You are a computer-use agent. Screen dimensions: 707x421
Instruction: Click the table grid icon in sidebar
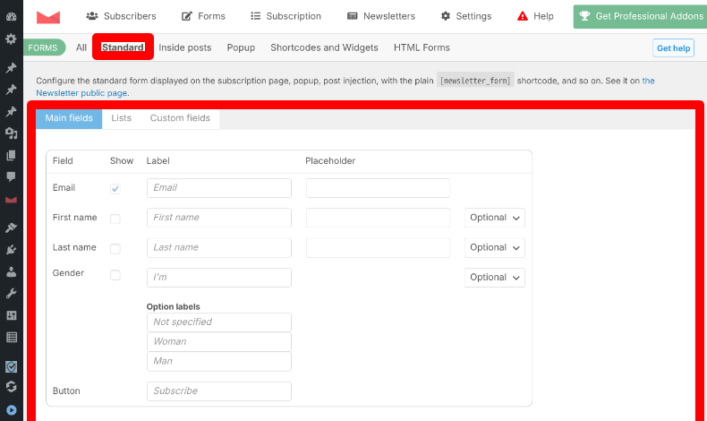[12, 337]
